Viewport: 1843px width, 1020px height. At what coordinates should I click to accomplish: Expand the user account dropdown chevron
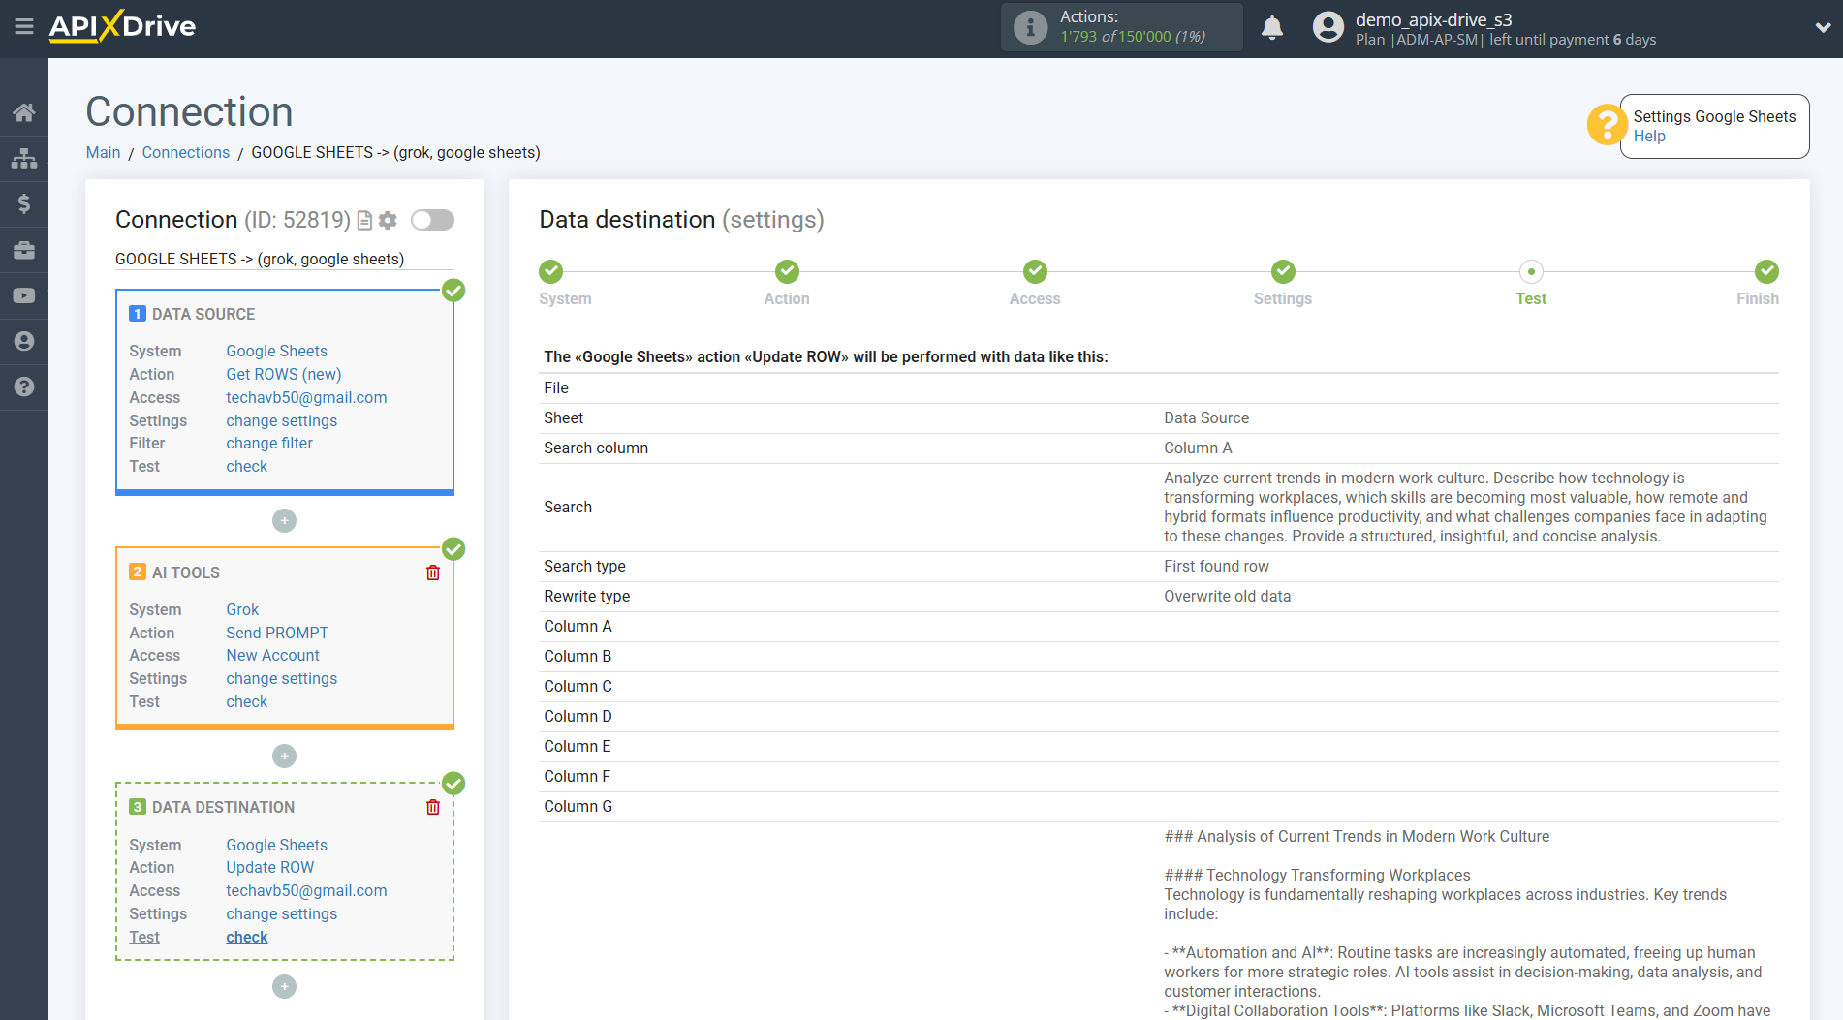click(x=1822, y=28)
